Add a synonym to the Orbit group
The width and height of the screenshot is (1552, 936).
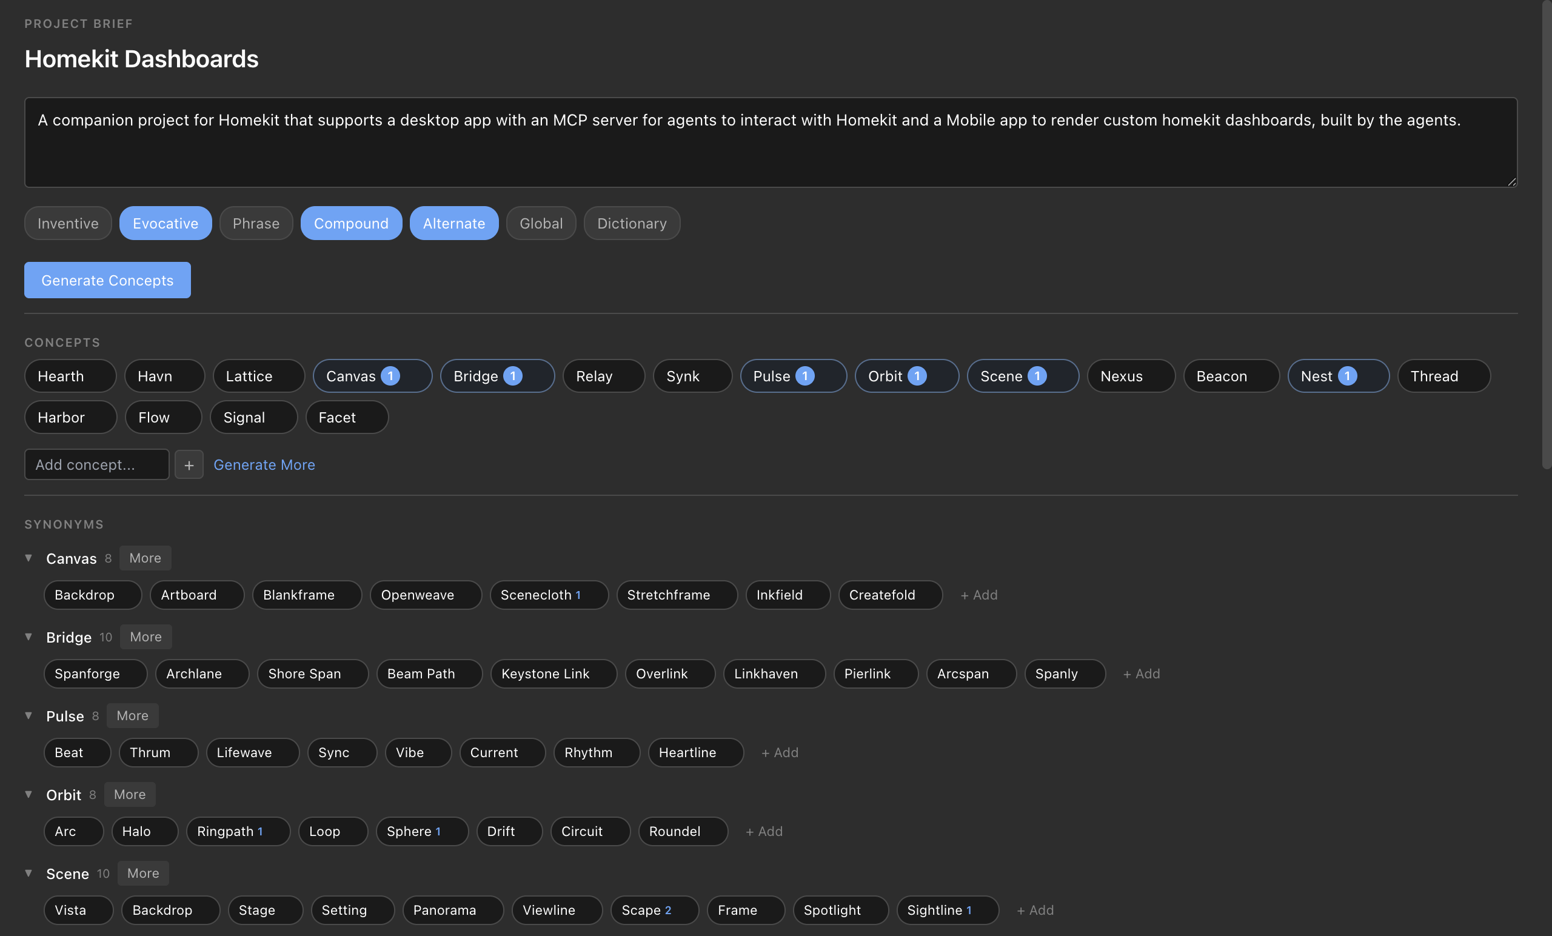[x=764, y=832]
